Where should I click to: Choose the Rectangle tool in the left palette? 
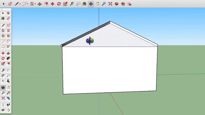tap(3, 31)
